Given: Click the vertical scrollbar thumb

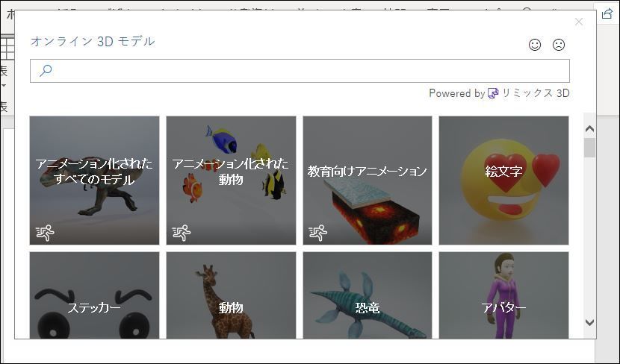Looking at the screenshot, I should (x=589, y=148).
